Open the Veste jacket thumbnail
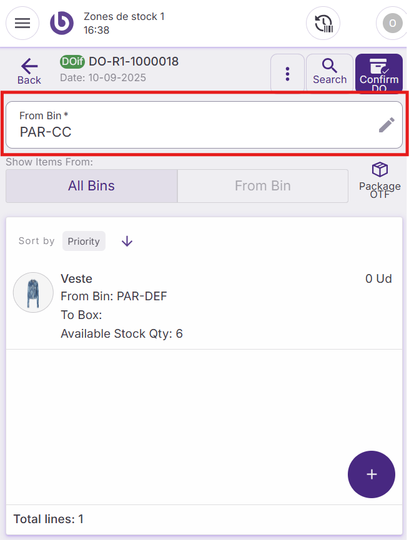 point(33,293)
